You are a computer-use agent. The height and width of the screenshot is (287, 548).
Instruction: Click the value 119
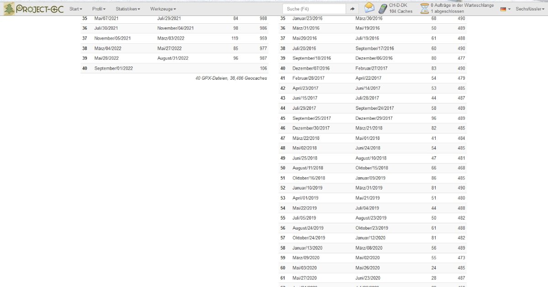pyautogui.click(x=235, y=38)
